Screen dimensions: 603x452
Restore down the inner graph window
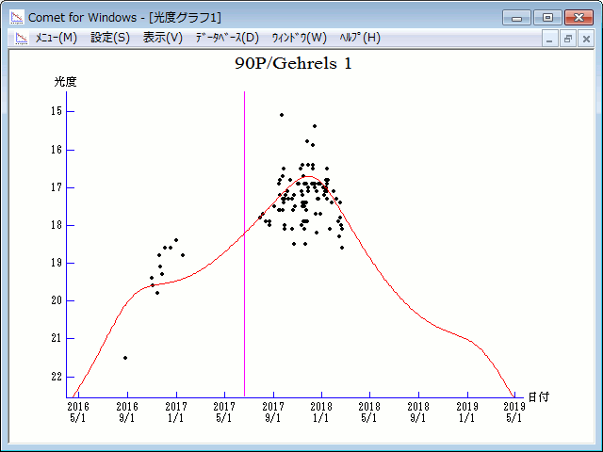point(568,39)
